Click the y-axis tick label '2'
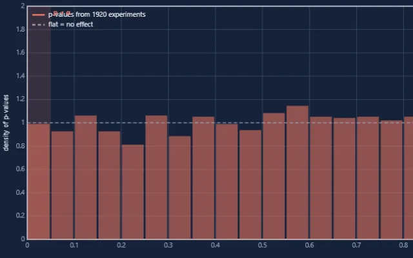This screenshot has height=258, width=413. pyautogui.click(x=23, y=6)
